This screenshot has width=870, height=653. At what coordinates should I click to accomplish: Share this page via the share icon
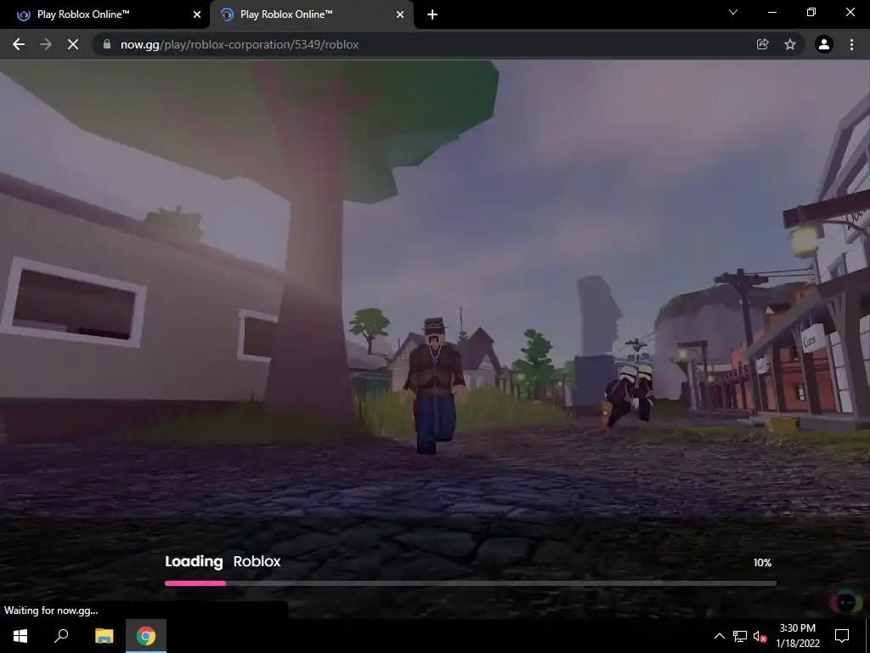click(762, 44)
